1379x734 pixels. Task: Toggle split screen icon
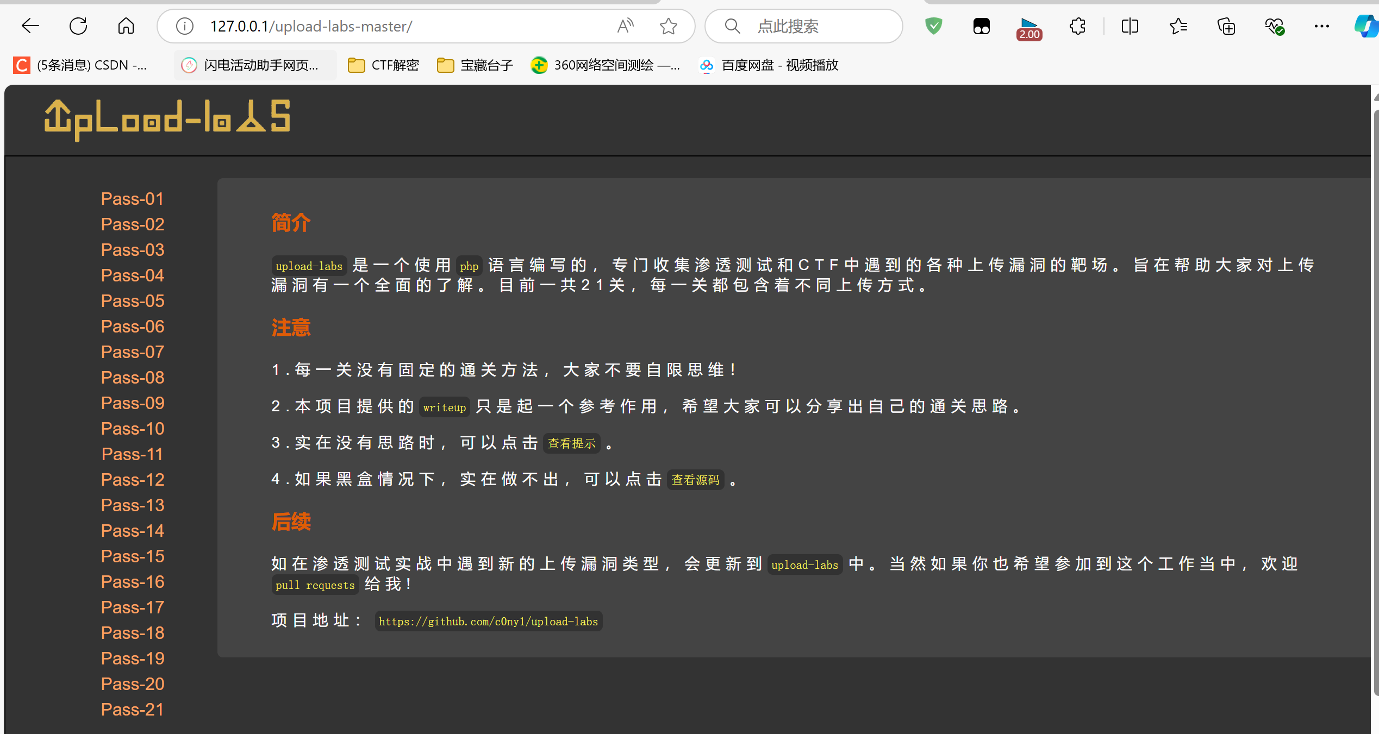coord(1130,26)
